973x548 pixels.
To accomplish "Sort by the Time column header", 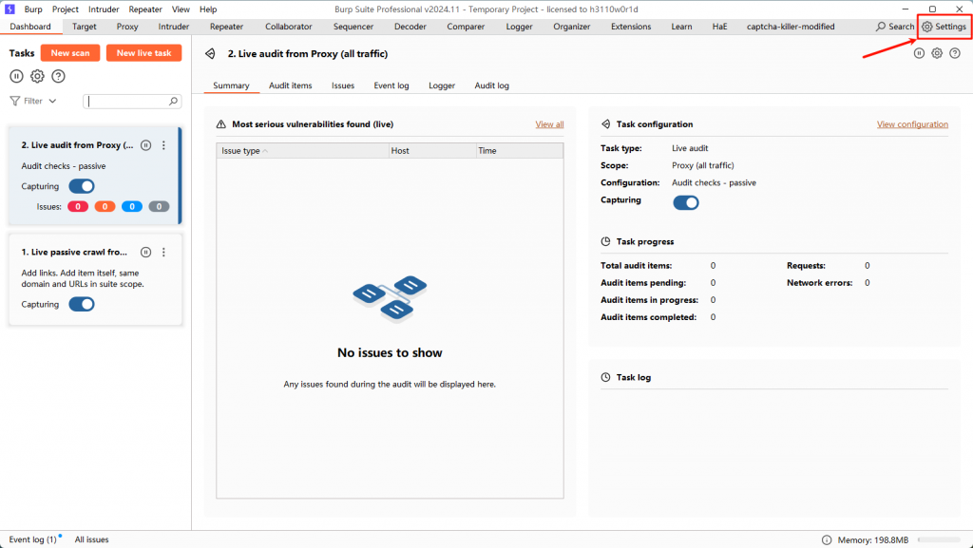I will click(x=520, y=151).
